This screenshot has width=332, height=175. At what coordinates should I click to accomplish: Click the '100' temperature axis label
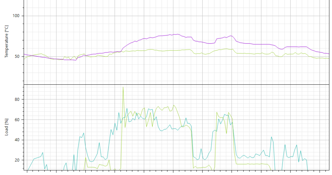16,16
